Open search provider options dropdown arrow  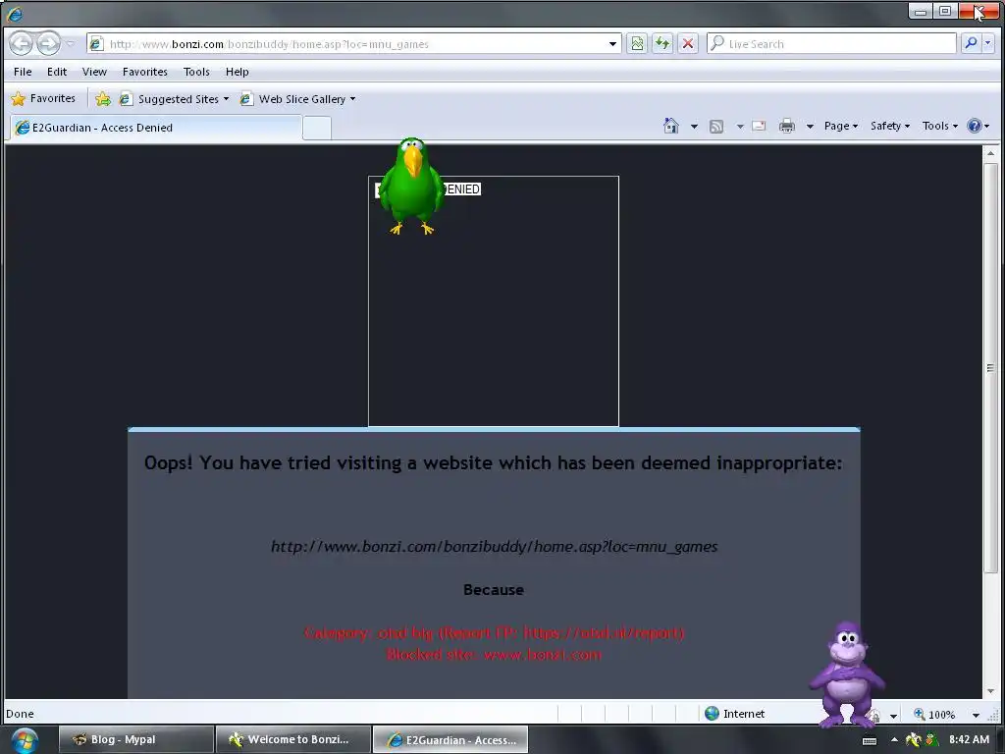click(987, 43)
